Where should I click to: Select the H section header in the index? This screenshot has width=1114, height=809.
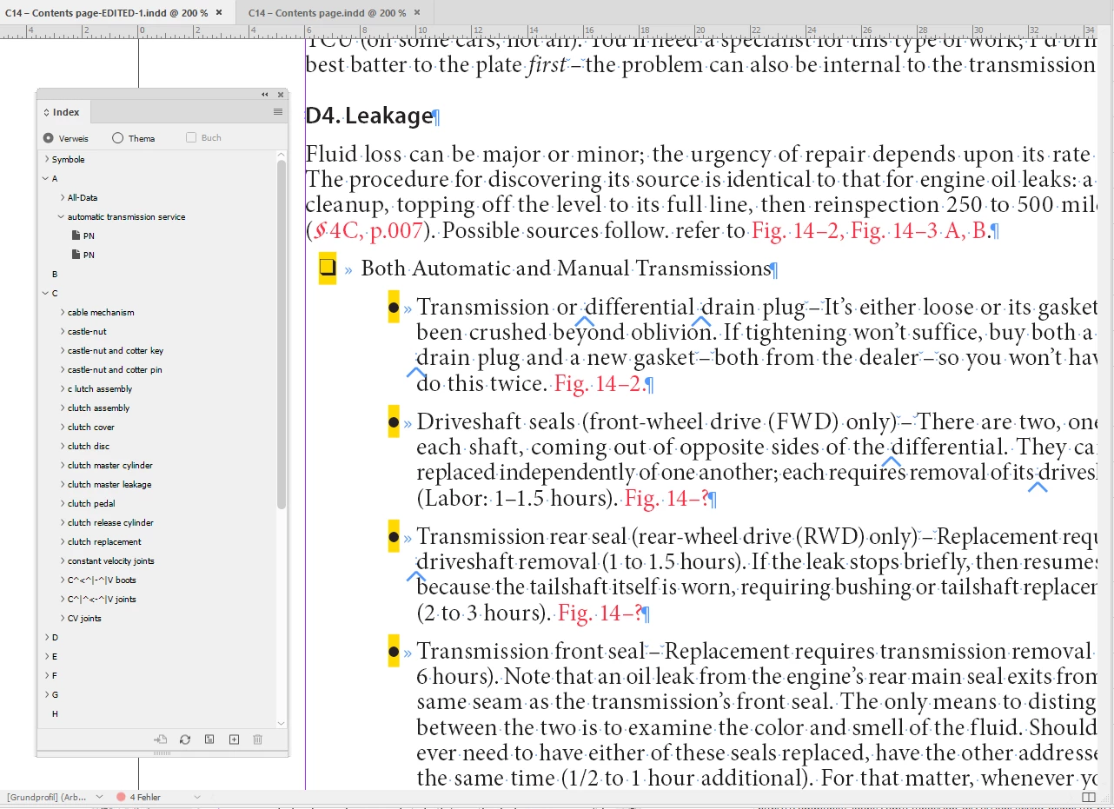(55, 713)
